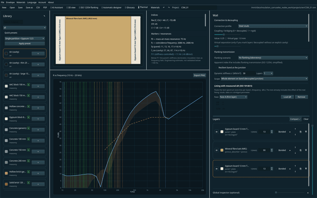Click the undo arrow in the toolbar

pos(164,7)
